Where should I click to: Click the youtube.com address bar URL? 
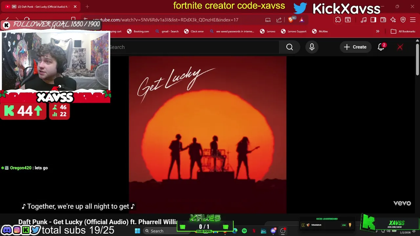click(x=166, y=20)
